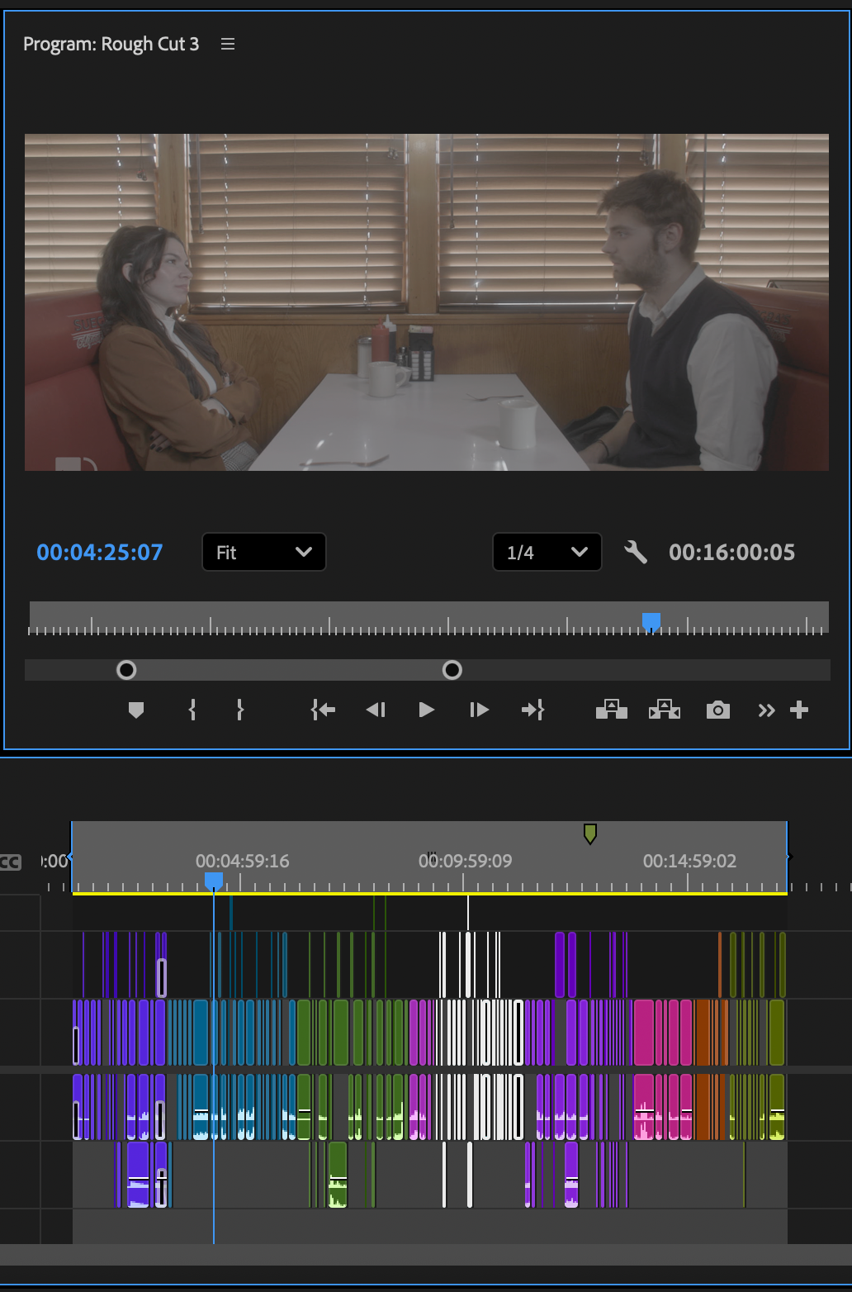
Task: Click the timeline ruler at 00:09:59:09
Action: point(466,861)
